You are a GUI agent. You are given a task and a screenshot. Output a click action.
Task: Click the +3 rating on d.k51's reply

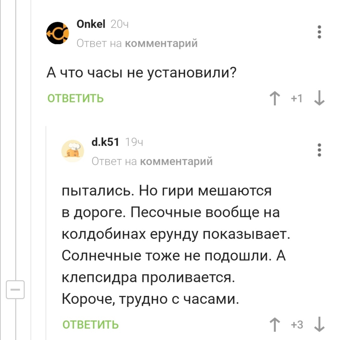coord(297,324)
